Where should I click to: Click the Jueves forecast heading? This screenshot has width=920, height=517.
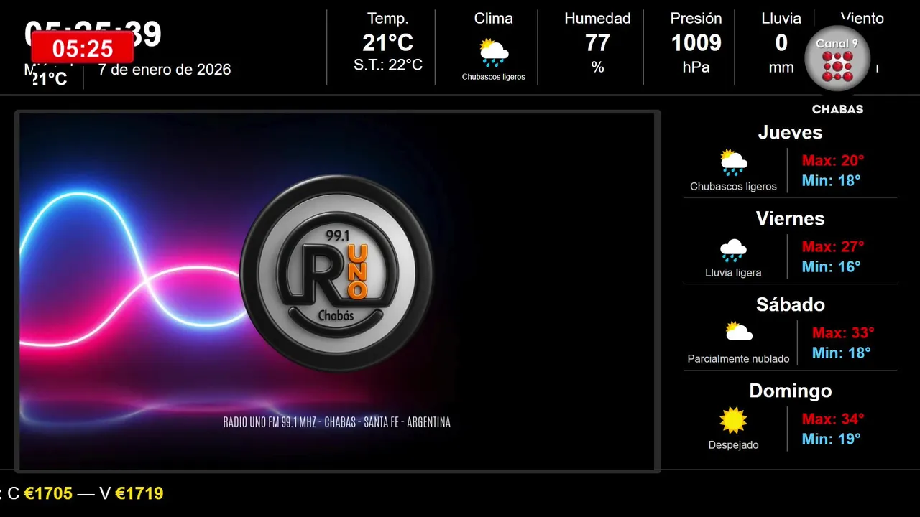[790, 133]
